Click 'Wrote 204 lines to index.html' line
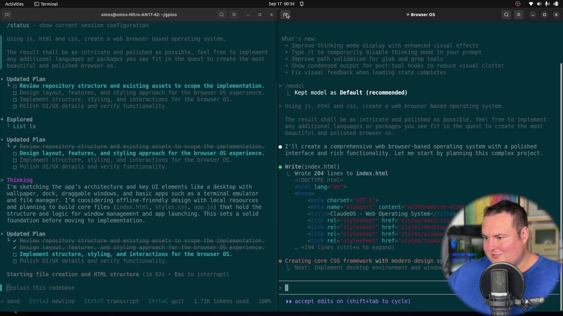Image resolution: width=563 pixels, height=316 pixels. point(341,173)
